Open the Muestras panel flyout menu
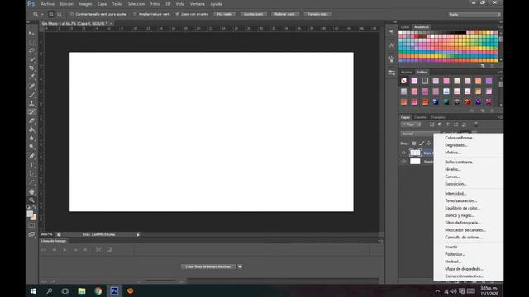 [x=499, y=27]
